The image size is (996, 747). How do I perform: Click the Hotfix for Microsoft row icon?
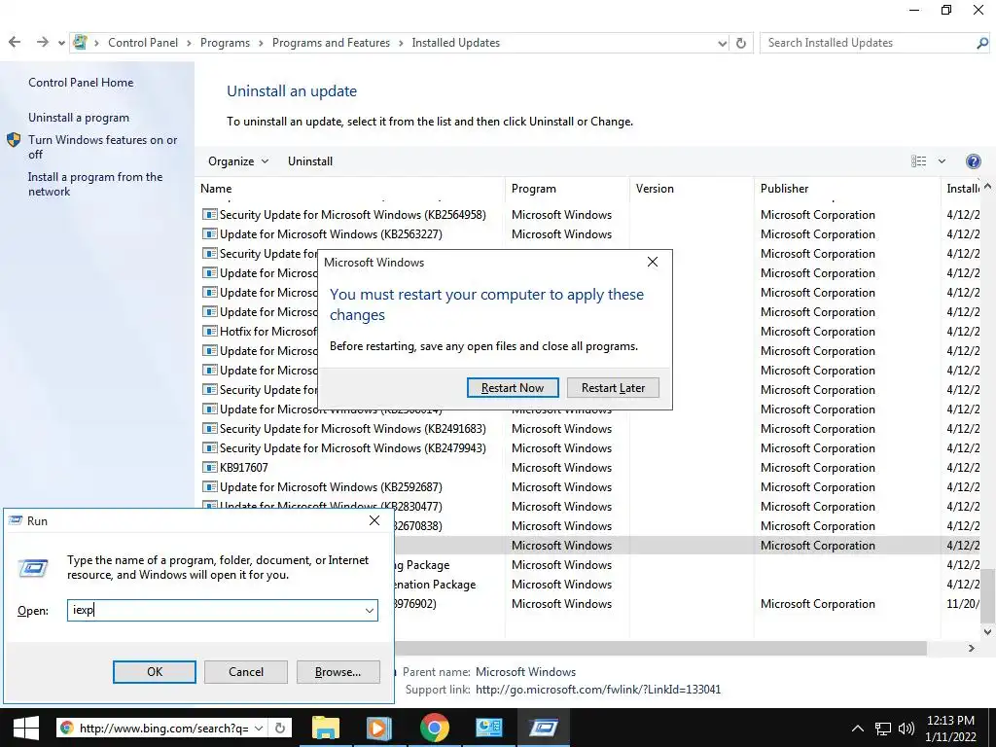click(210, 332)
